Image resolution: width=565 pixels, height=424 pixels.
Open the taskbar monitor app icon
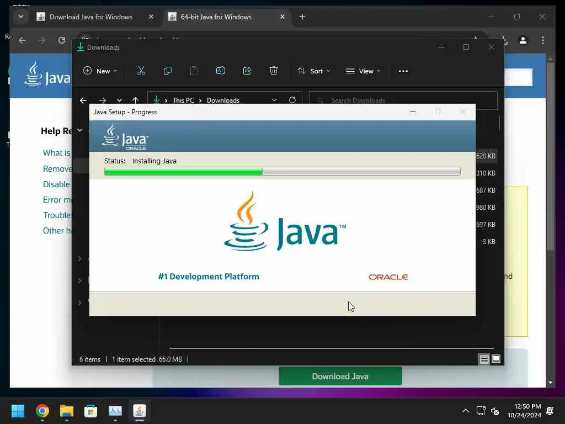115,411
